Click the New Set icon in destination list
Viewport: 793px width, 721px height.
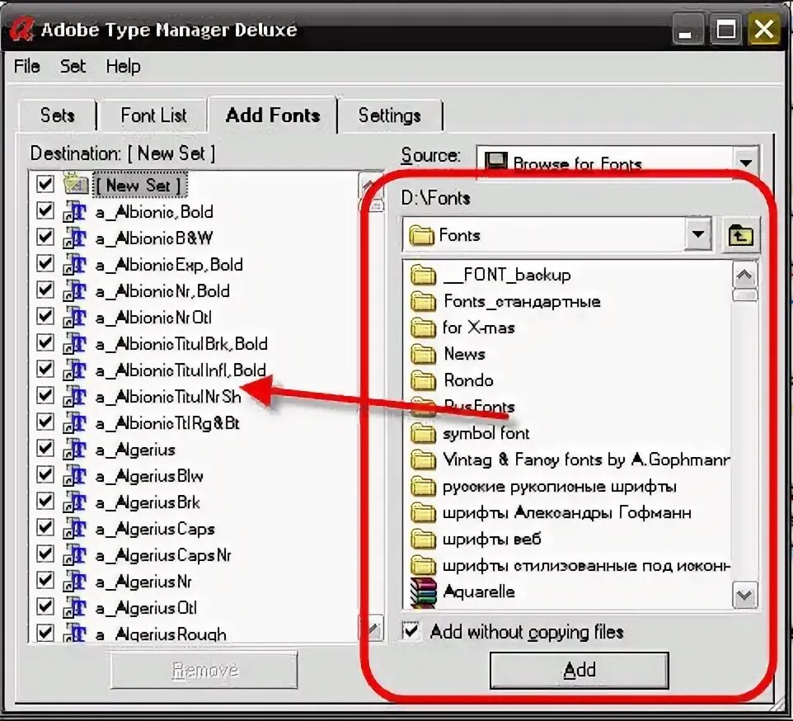(x=76, y=184)
